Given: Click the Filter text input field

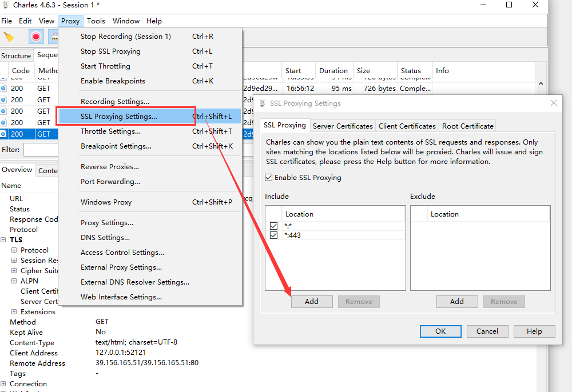Looking at the screenshot, I should [40, 150].
